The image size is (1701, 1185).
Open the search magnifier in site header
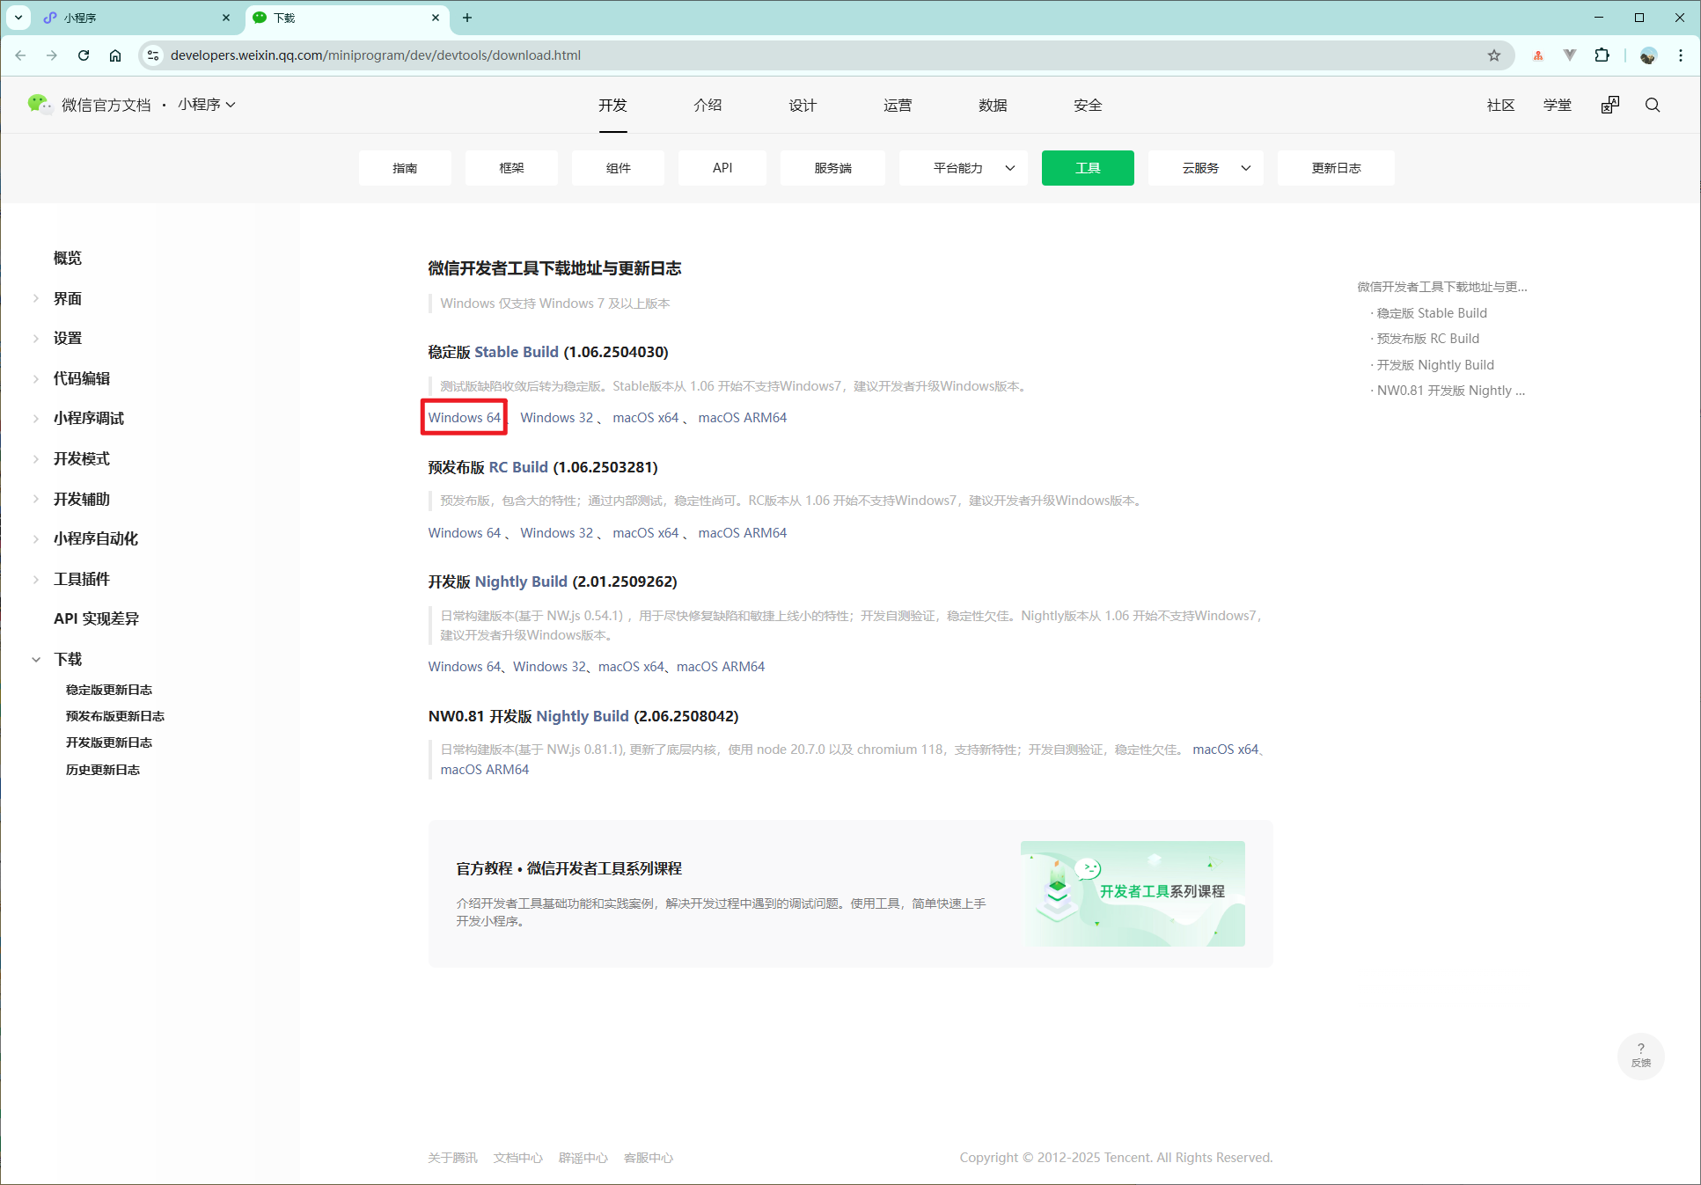click(1653, 106)
